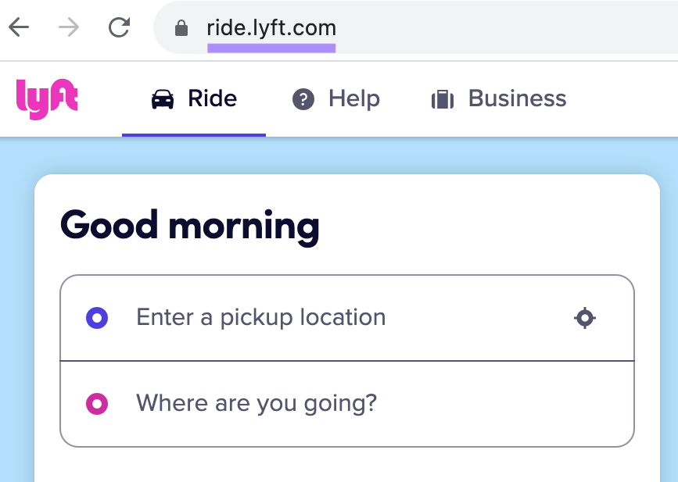The image size is (678, 482).
Task: Click the Good morning heading
Action: 190,226
